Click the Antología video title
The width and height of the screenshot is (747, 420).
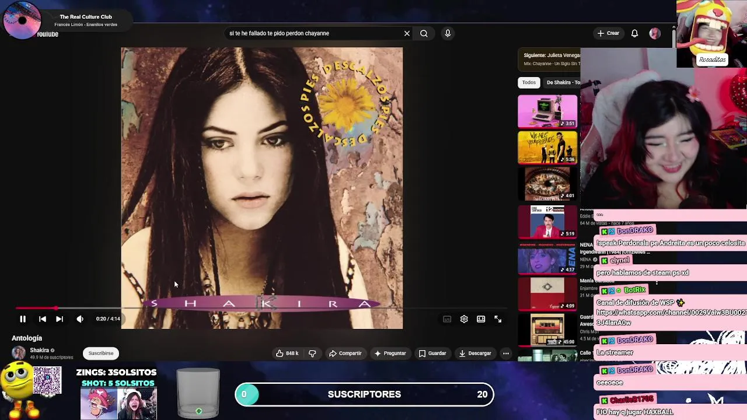[x=27, y=338]
